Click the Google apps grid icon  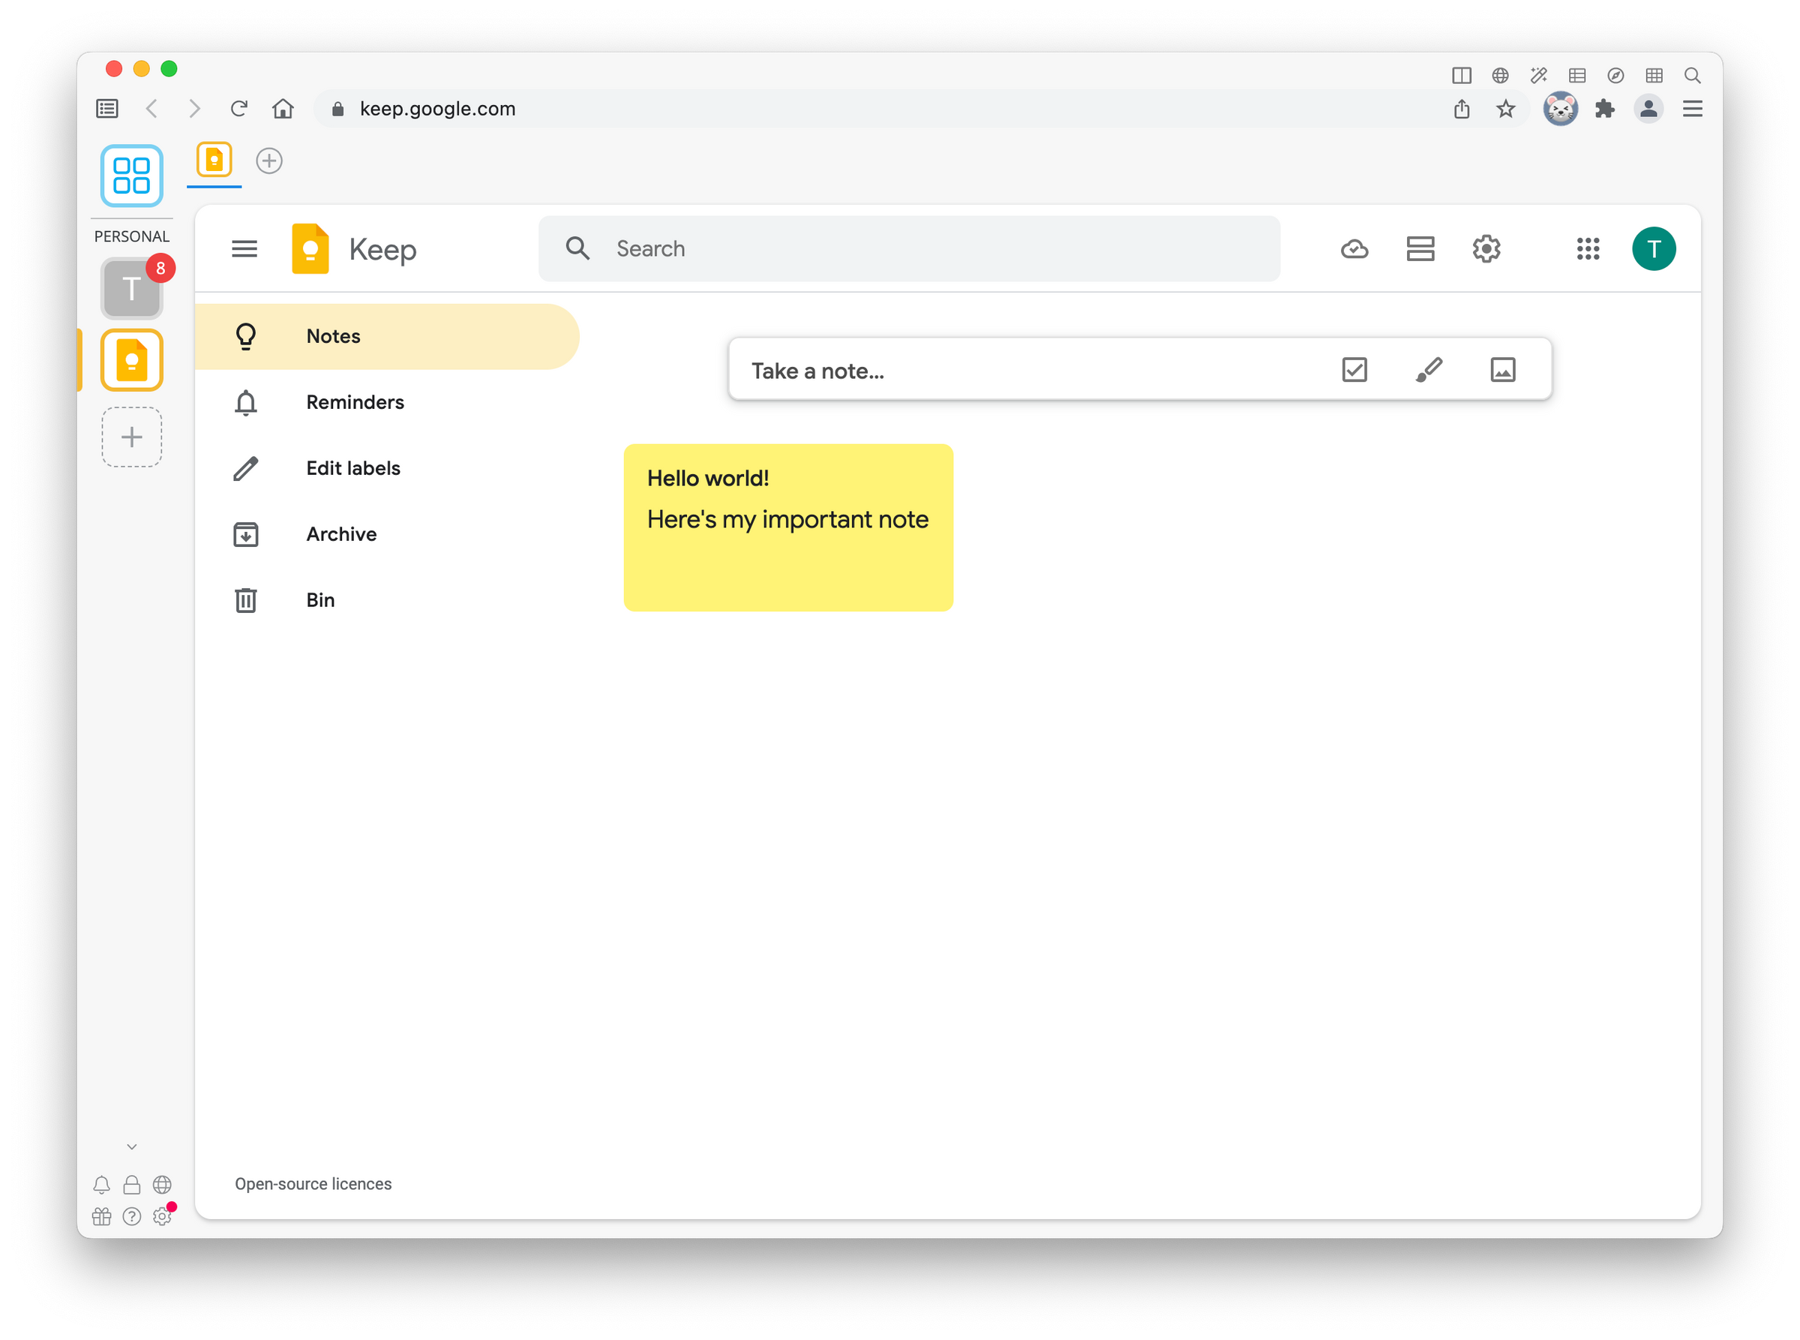(x=1586, y=249)
